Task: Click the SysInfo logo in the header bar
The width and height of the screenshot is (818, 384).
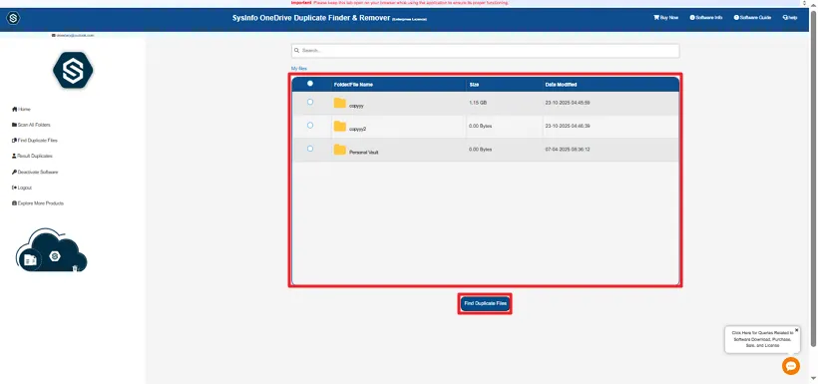Action: [x=13, y=18]
